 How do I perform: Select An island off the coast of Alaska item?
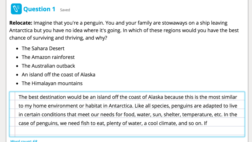pyautogui.click(x=58, y=74)
